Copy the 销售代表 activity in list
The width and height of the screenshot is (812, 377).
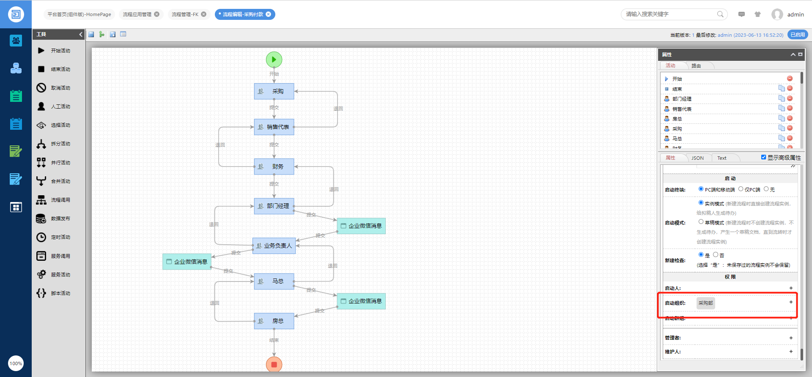coord(781,108)
